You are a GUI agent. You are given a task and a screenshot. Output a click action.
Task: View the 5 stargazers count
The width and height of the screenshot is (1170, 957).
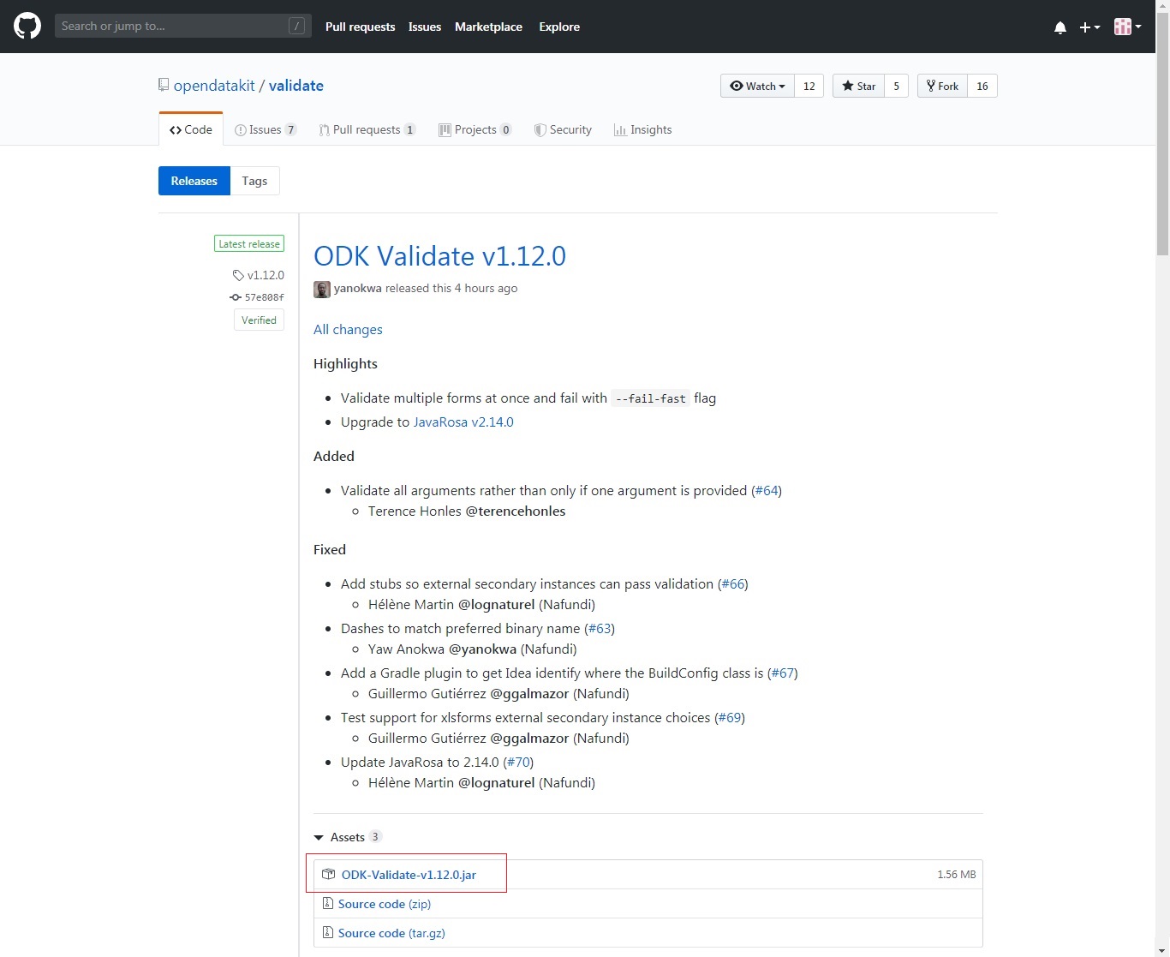(x=897, y=86)
